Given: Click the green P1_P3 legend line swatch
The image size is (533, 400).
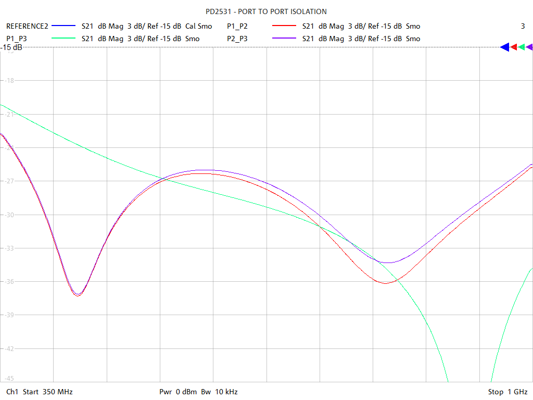Looking at the screenshot, I should click(63, 39).
